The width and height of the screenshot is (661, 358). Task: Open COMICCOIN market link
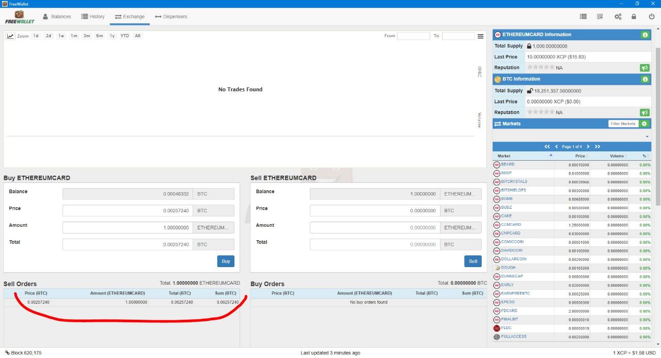tap(512, 242)
